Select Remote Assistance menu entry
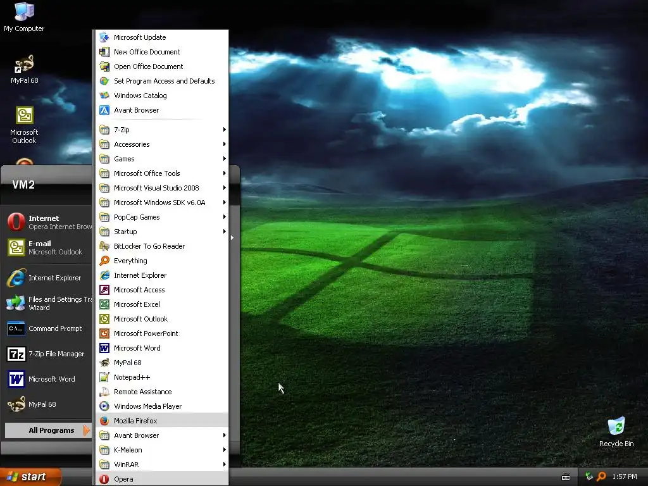 (x=162, y=392)
